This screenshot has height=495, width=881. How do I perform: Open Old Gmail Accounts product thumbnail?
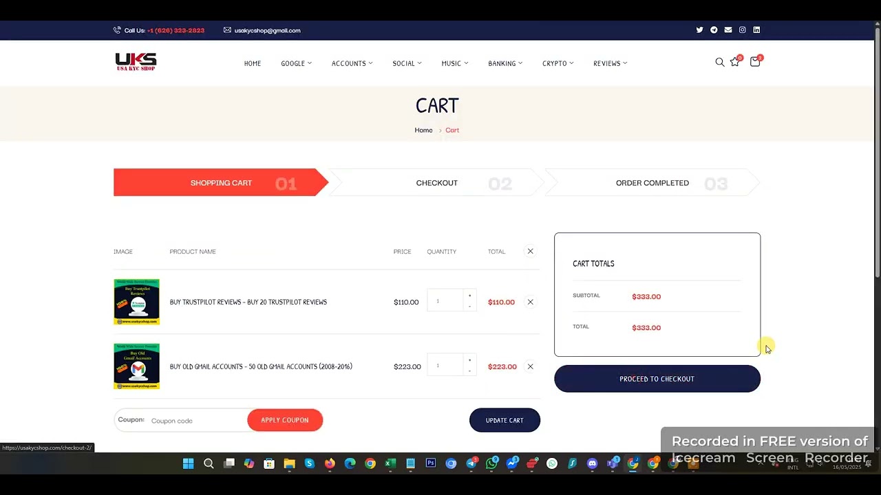coord(136,366)
